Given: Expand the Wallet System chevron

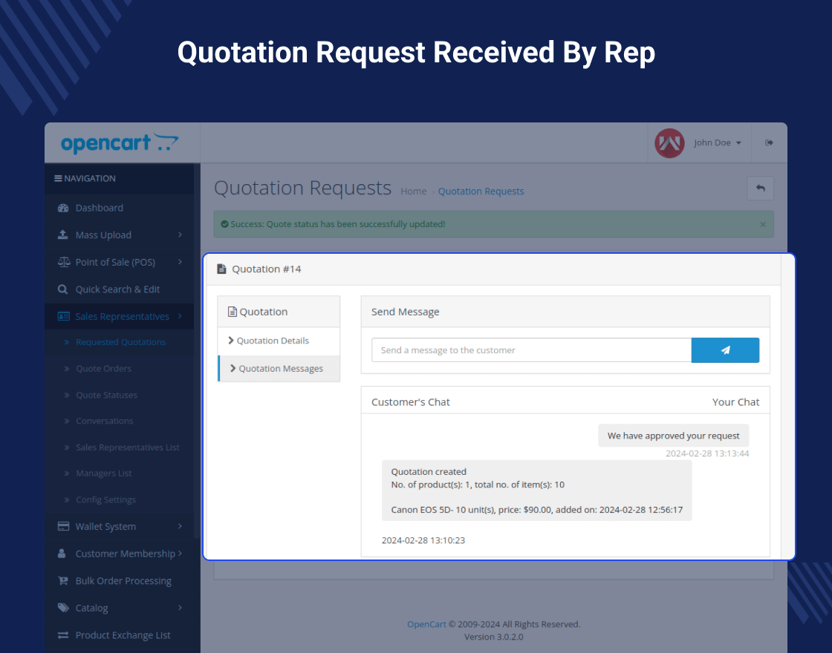Looking at the screenshot, I should (180, 526).
